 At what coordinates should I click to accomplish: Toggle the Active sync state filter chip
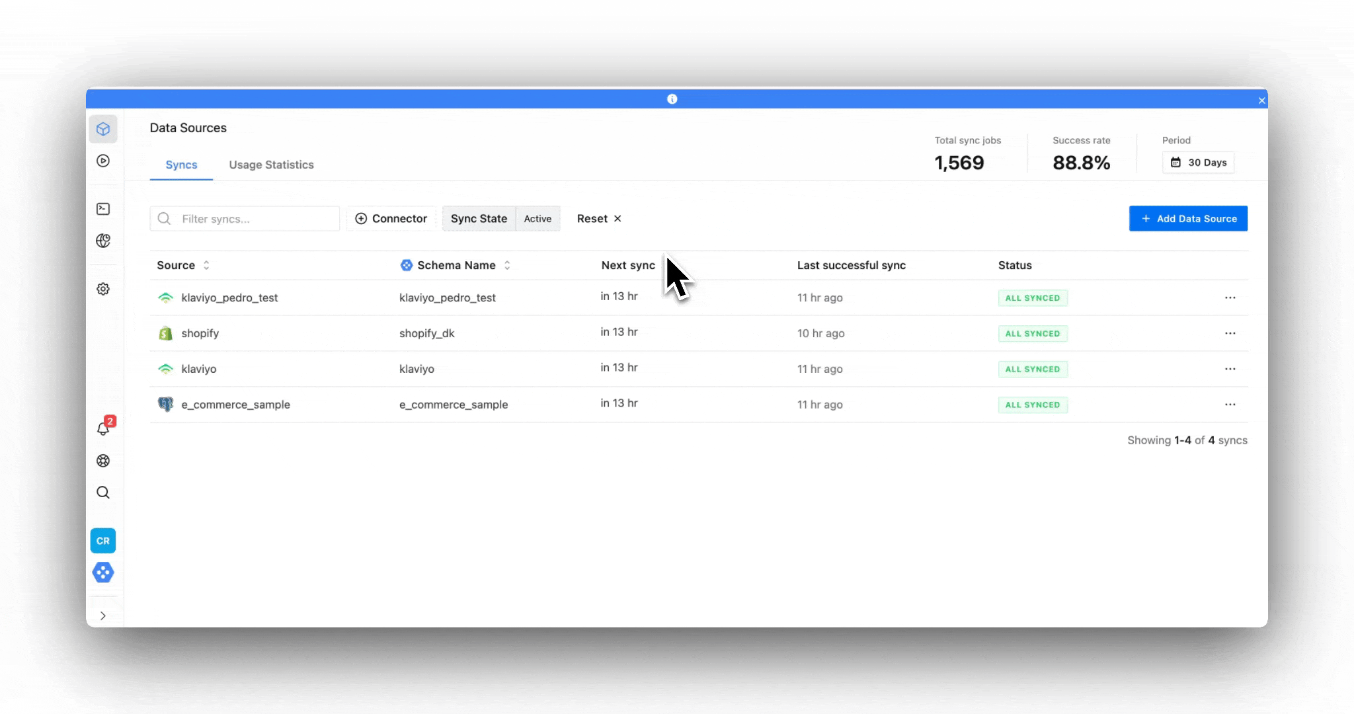pos(538,218)
